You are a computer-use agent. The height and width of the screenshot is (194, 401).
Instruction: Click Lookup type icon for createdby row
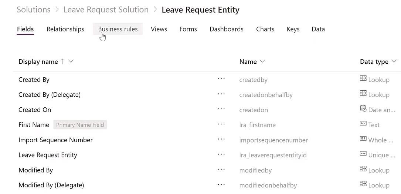click(363, 78)
